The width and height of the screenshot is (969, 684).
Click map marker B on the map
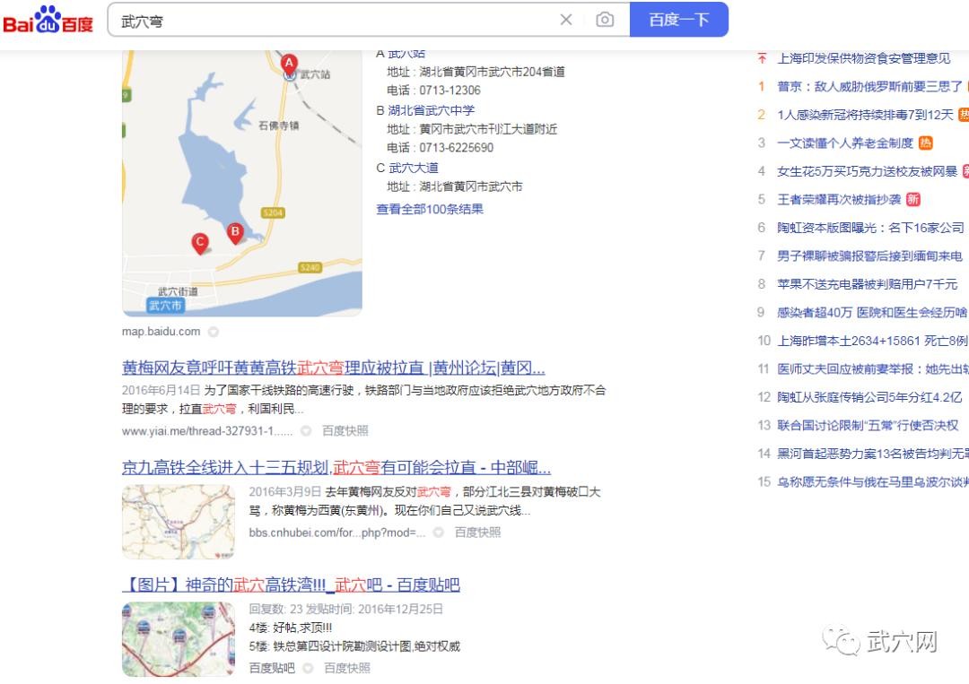point(235,233)
